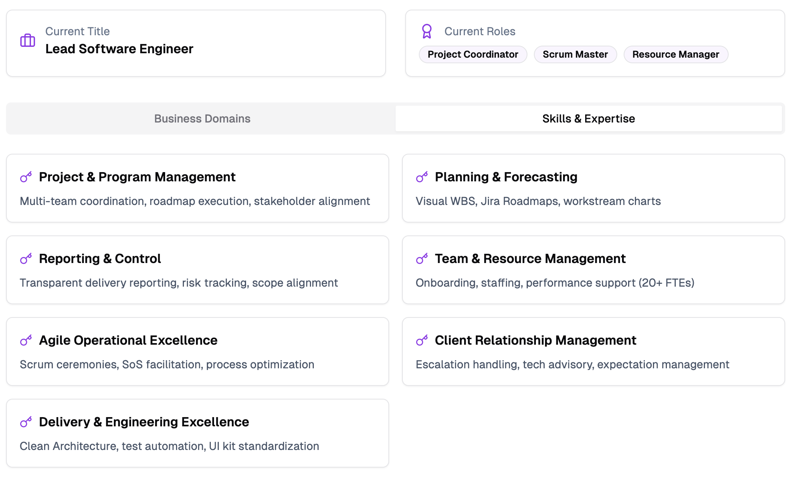This screenshot has width=796, height=478.
Task: Switch to the Business Domains tab
Action: click(202, 118)
